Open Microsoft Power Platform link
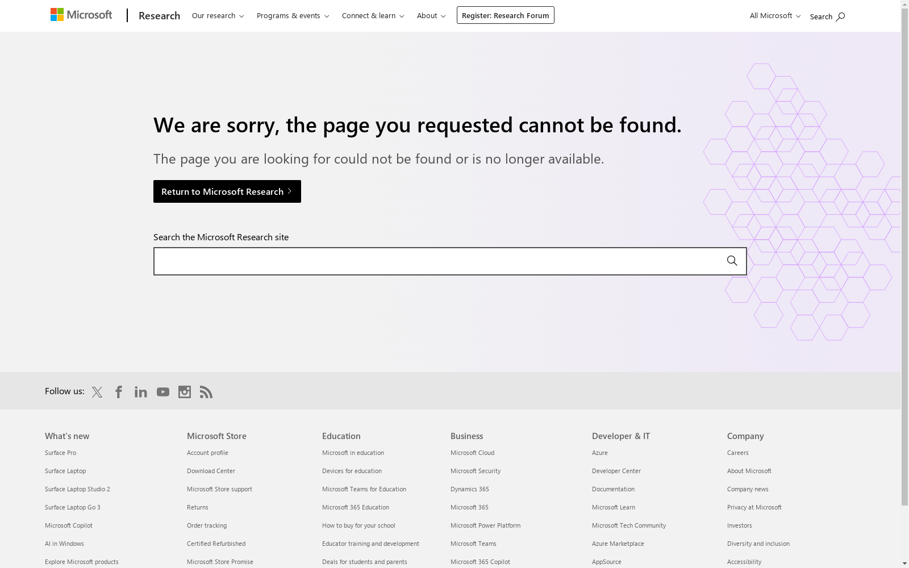Image resolution: width=909 pixels, height=568 pixels. click(x=485, y=525)
